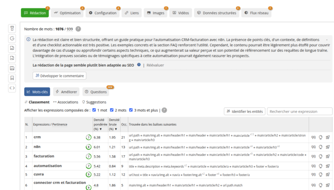Click the quote icon in the 'automatisation' row

(313, 166)
